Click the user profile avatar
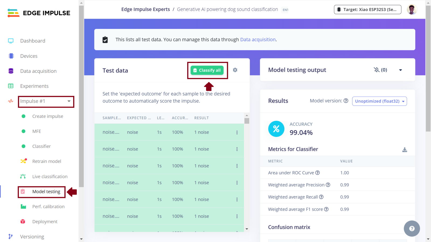 412,9
